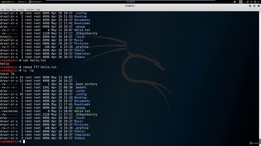Viewport: 261px width, 146px height.
Task: Click the .cache directory name
Action: click(x=80, y=91)
